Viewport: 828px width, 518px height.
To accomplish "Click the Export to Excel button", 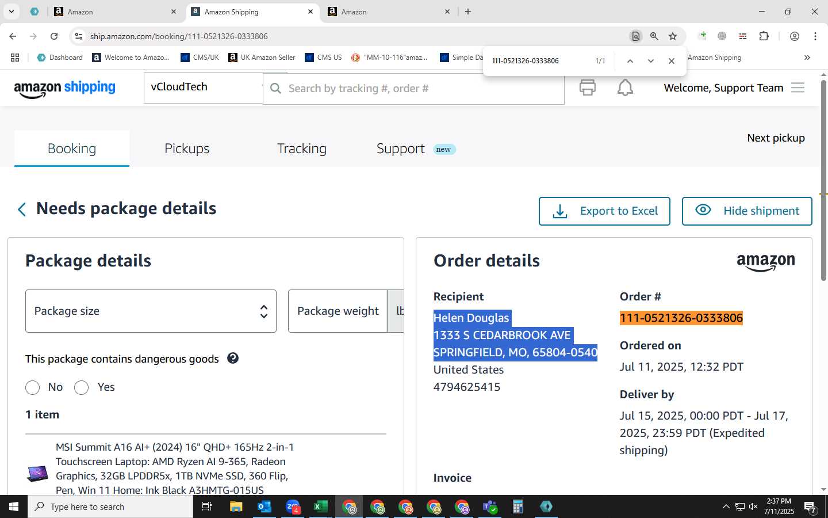I will tap(604, 211).
